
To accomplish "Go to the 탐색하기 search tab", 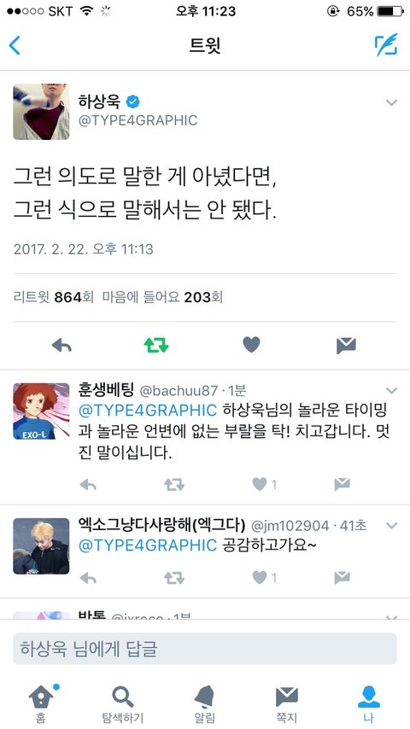I will 123,703.
